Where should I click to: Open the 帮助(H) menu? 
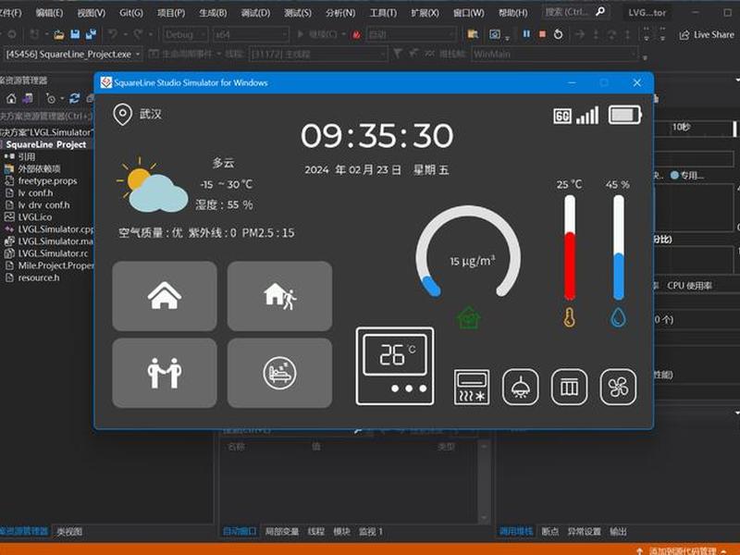[513, 13]
